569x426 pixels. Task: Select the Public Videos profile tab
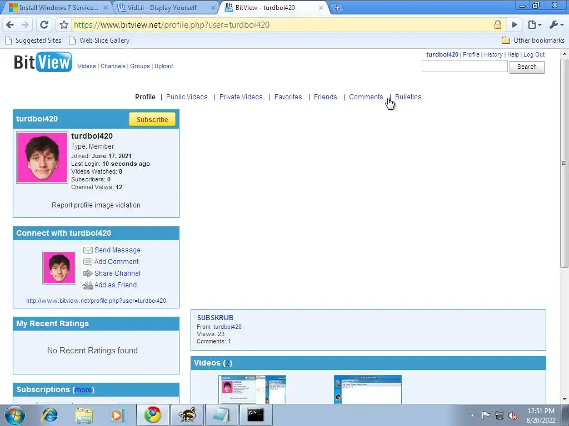click(187, 97)
